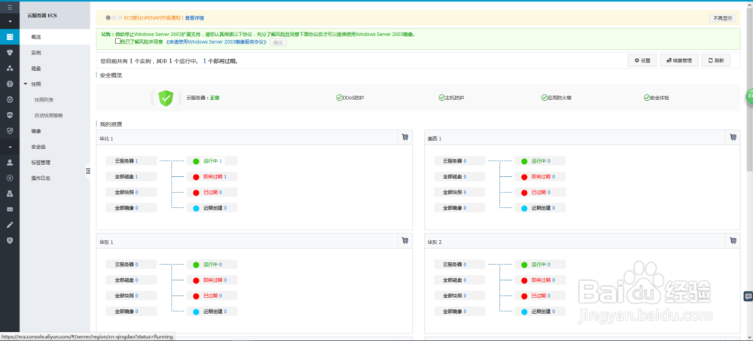This screenshot has width=753, height=341.
Task: Click 全部磁盘 1 in the 华北 1 card
Action: (x=131, y=177)
